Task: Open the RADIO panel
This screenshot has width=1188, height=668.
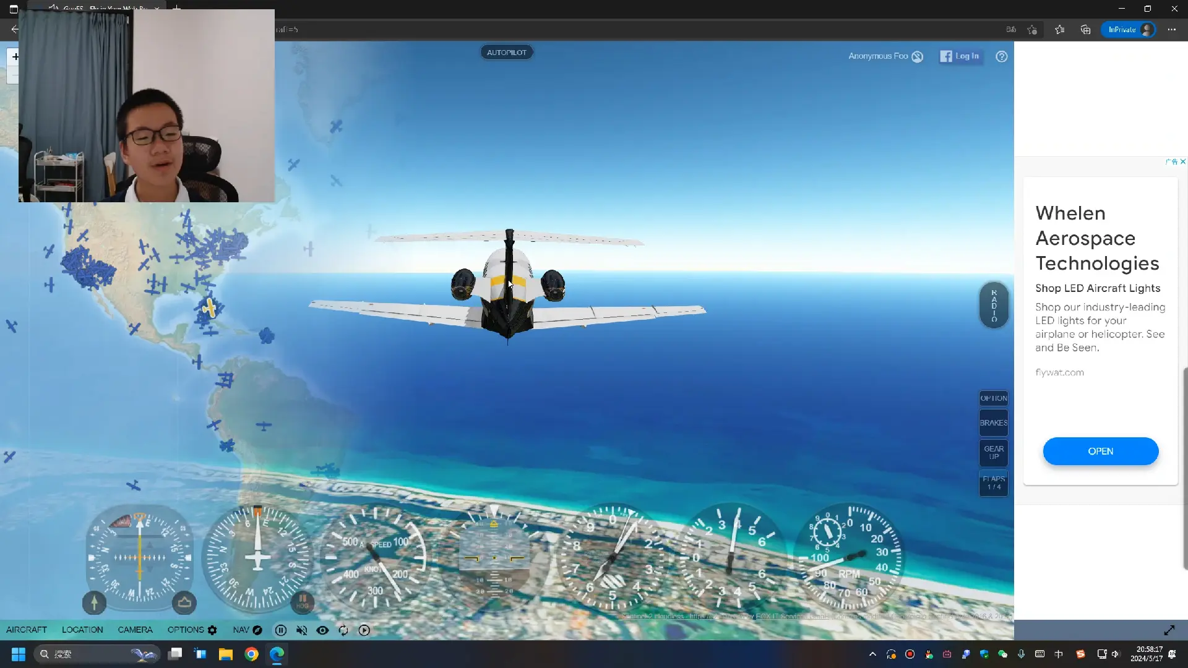Action: point(994,306)
